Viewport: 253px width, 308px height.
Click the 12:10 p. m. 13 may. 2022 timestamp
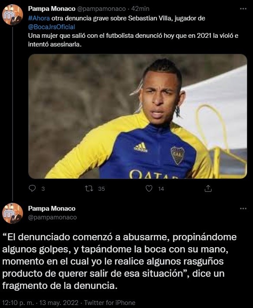click(x=40, y=302)
